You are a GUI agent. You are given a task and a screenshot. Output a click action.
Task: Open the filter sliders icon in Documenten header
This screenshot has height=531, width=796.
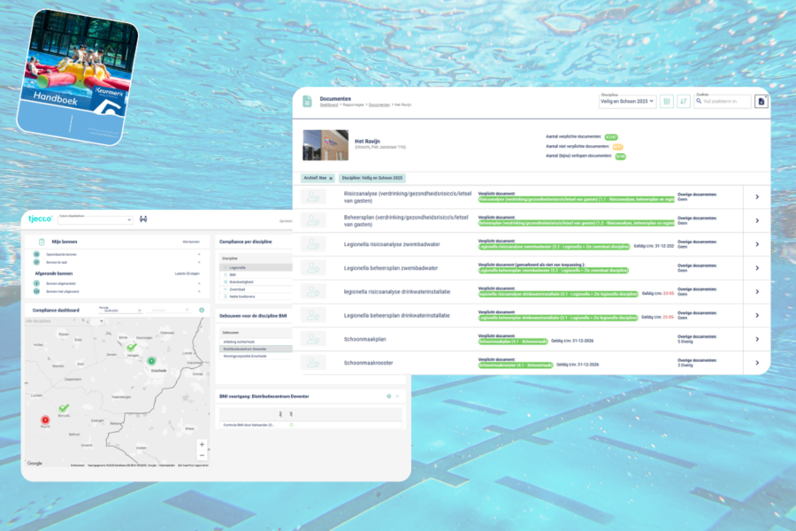tap(667, 101)
